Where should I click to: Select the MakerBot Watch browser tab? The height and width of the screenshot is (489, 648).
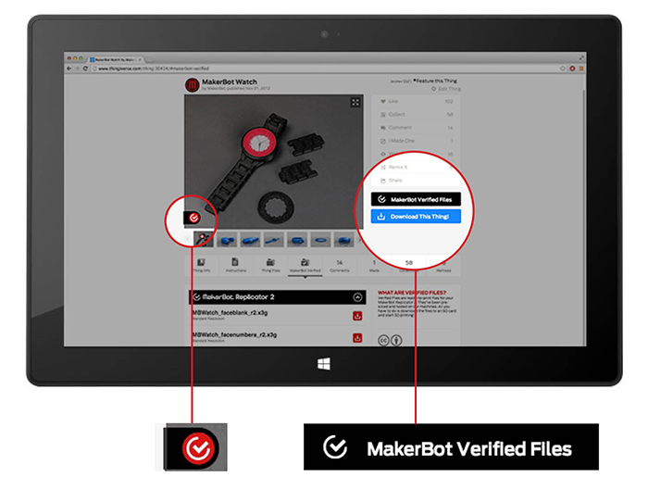tap(116, 59)
